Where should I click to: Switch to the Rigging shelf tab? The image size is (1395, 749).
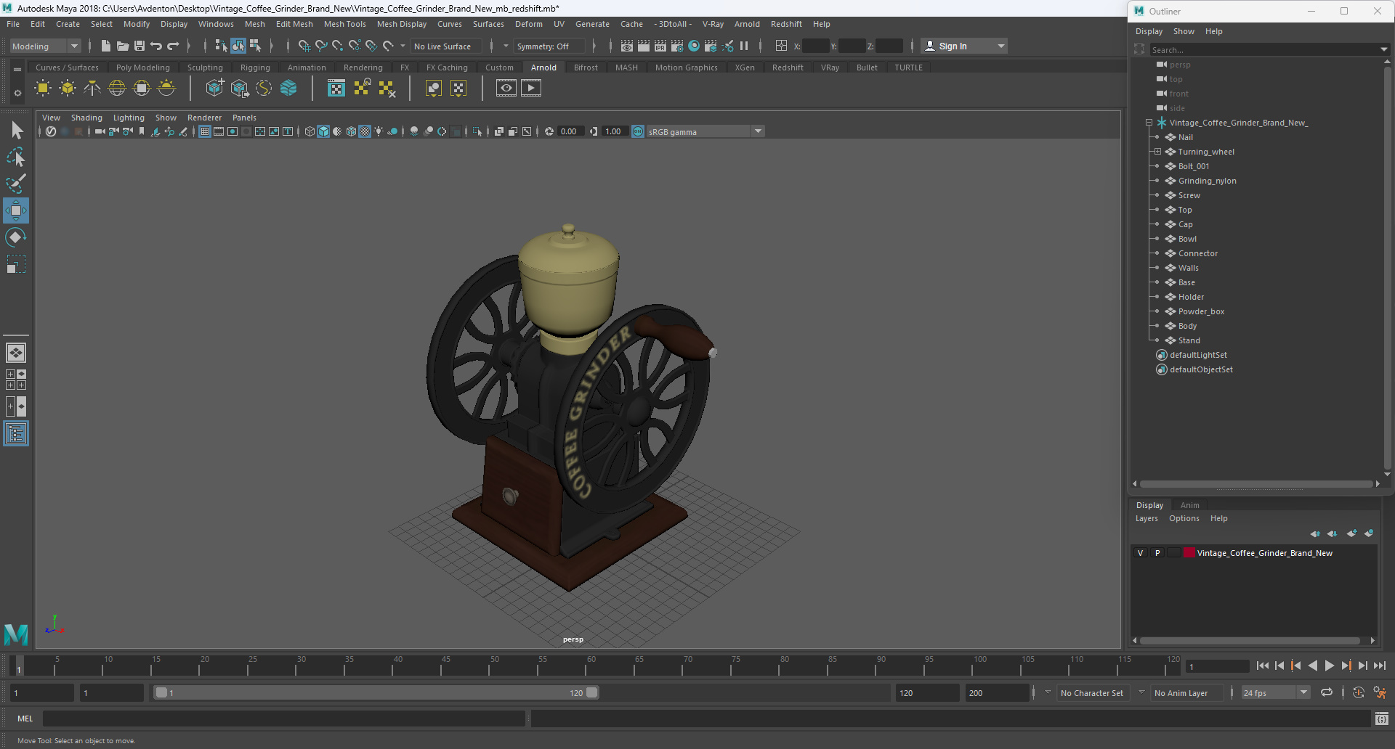(x=255, y=67)
